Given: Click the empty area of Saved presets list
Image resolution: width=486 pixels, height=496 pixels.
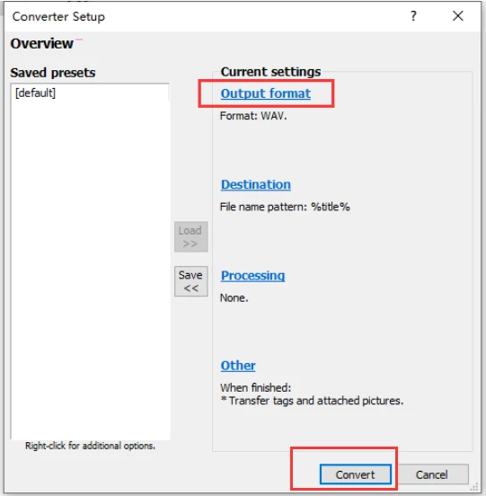Looking at the screenshot, I should 90,269.
